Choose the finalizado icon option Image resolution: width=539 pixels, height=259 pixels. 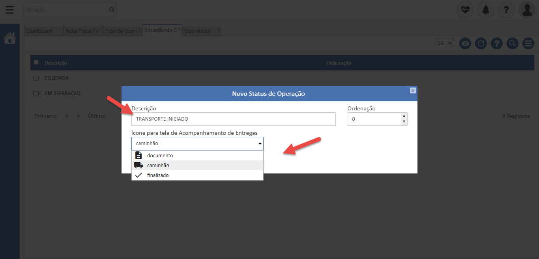point(158,175)
